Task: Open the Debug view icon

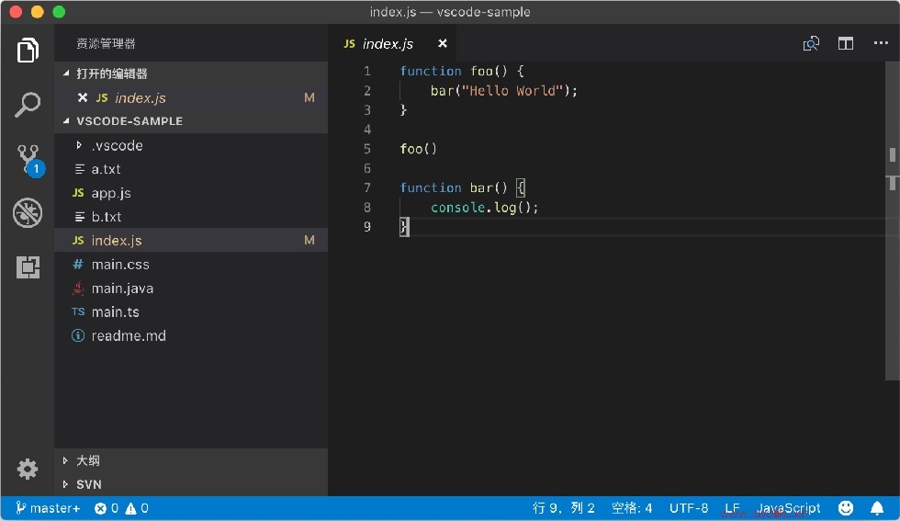Action: [x=28, y=213]
